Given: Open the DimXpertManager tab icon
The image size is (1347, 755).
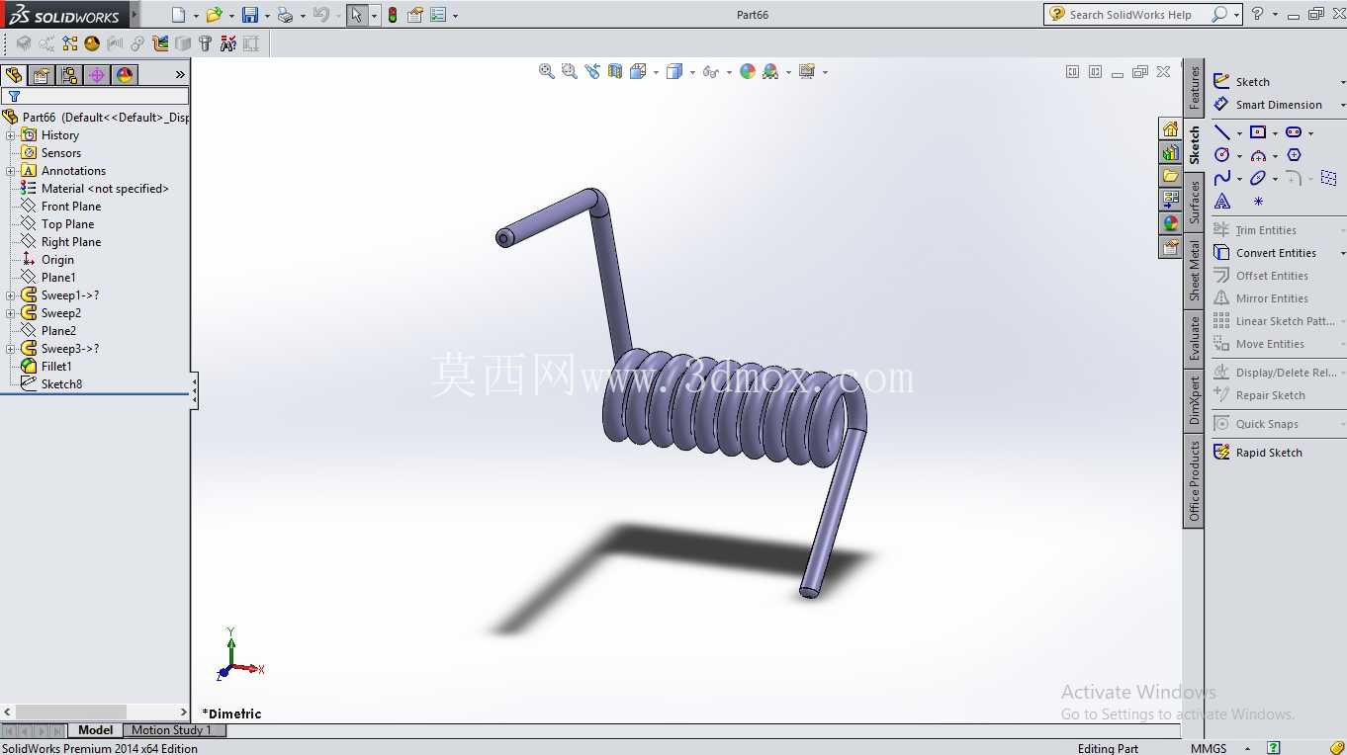Looking at the screenshot, I should pos(97,75).
